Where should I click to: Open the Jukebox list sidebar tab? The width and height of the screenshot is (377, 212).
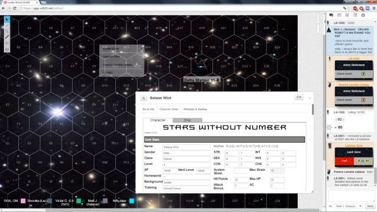click(355, 15)
